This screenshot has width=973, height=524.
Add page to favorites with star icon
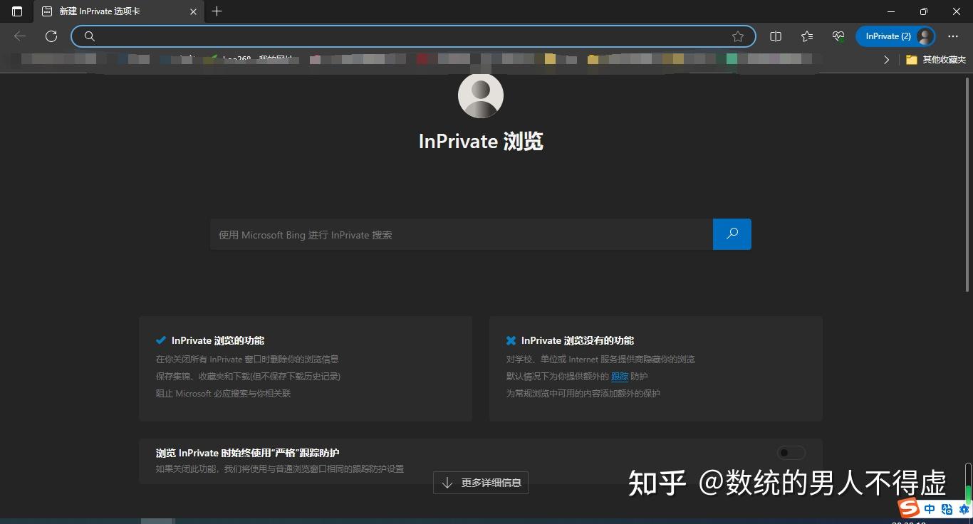738,36
